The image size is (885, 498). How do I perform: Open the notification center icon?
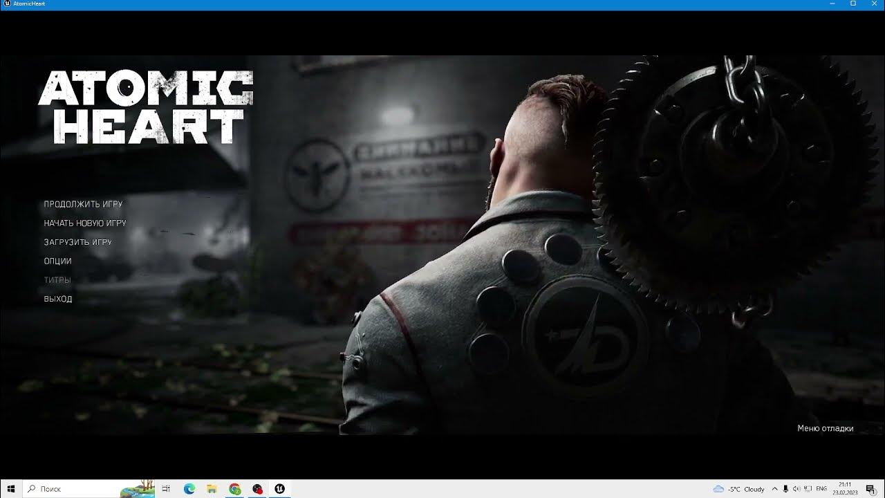tap(870, 489)
